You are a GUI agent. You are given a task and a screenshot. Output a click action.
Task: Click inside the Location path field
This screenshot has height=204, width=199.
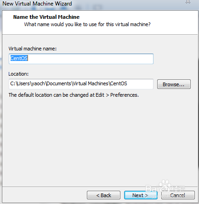[81, 84]
